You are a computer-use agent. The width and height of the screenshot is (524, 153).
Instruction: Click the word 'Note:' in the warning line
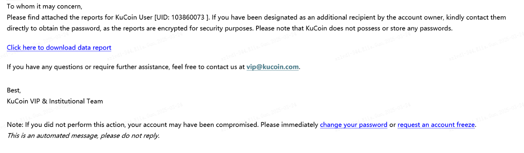pos(15,125)
